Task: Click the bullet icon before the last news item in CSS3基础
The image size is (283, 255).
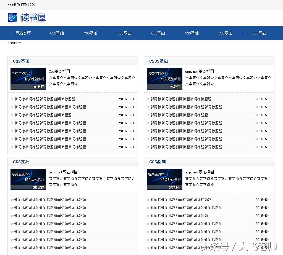Action: [x=148, y=147]
